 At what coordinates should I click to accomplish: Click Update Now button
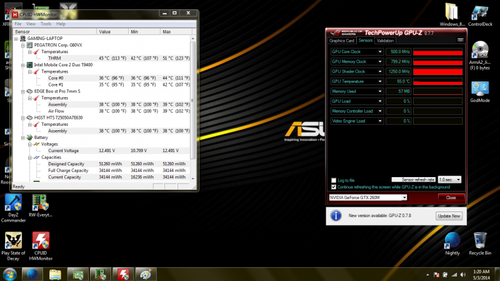[449, 216]
